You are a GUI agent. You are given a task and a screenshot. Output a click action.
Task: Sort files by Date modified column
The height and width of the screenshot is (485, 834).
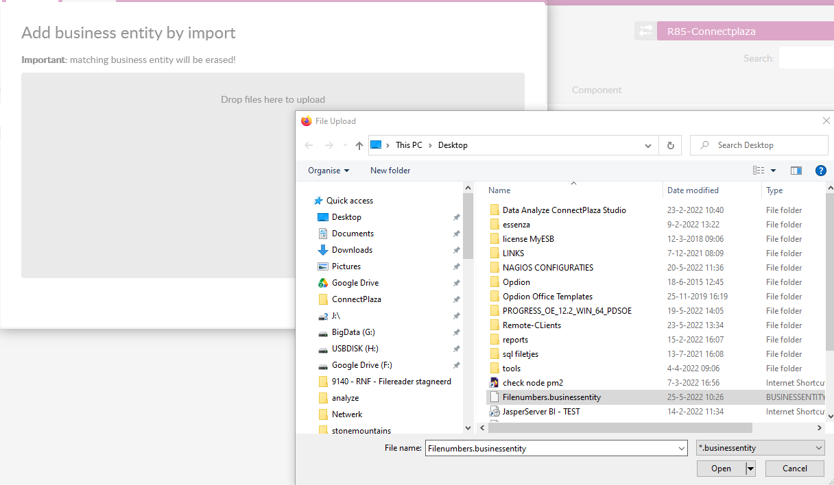[x=693, y=190]
